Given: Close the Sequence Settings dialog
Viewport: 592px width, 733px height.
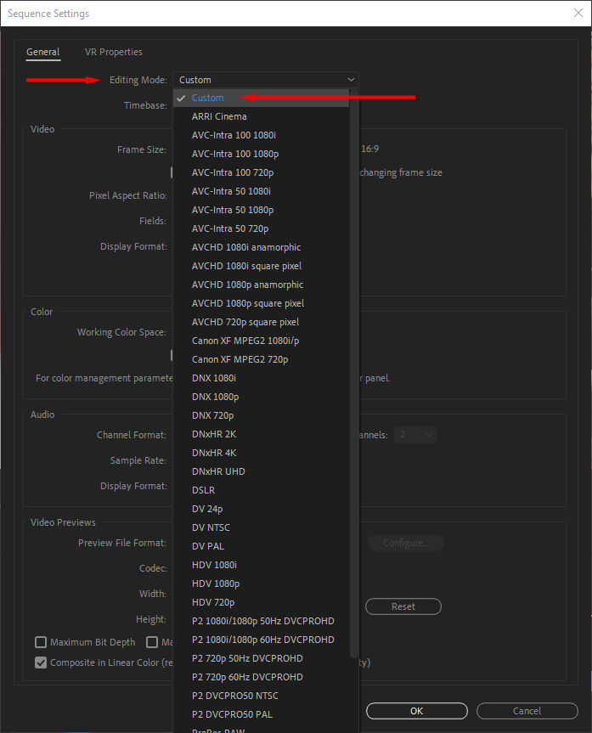Looking at the screenshot, I should [x=577, y=13].
